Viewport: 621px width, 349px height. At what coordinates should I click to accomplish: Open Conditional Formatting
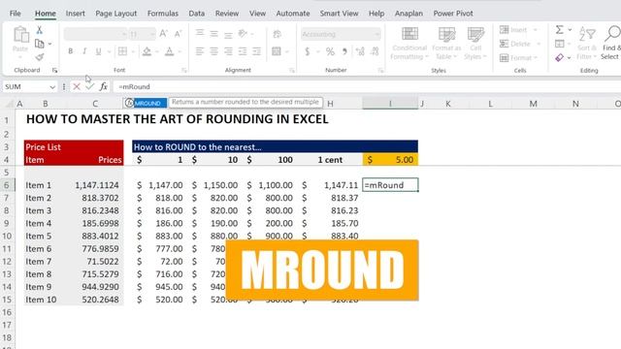tap(409, 44)
